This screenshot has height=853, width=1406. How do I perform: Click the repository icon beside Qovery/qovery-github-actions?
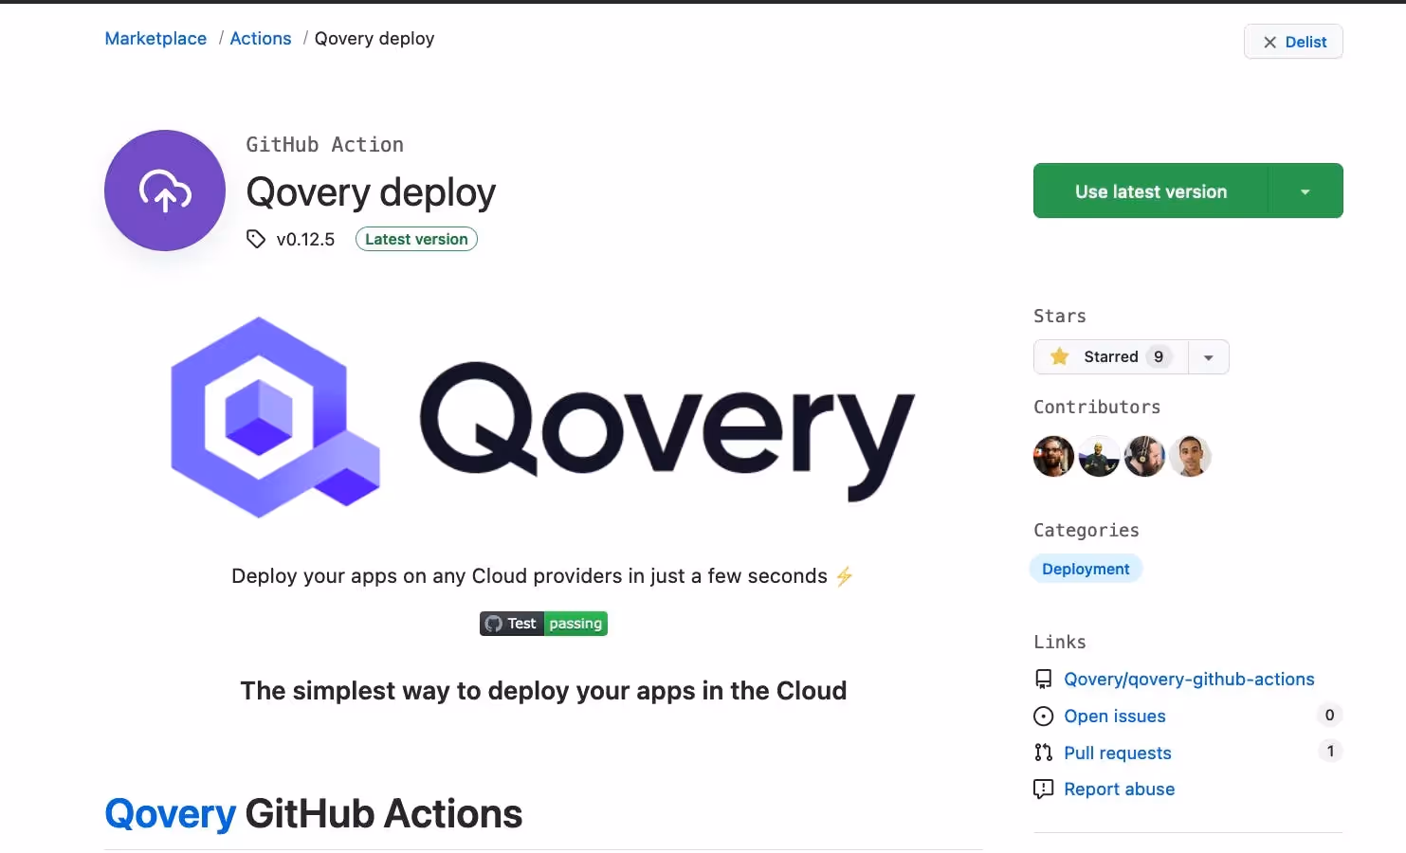[1043, 679]
